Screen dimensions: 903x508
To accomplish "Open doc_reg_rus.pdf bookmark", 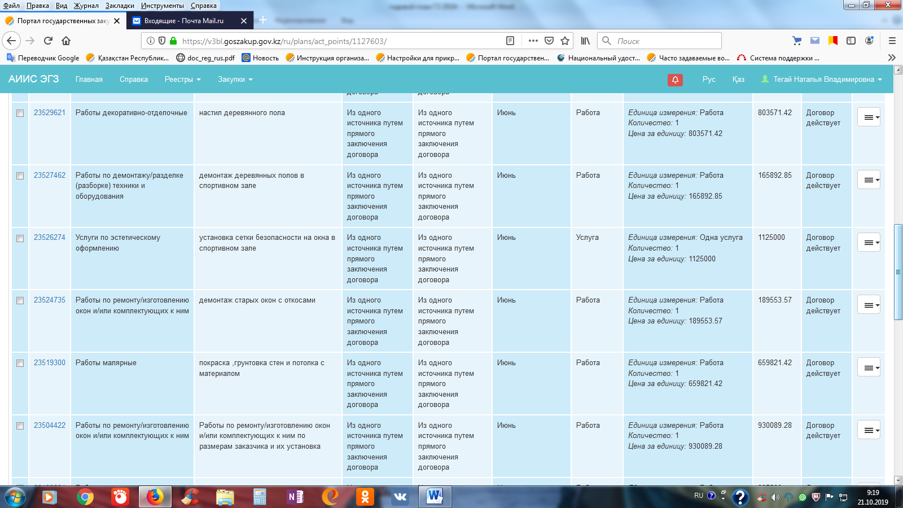I will pos(205,58).
